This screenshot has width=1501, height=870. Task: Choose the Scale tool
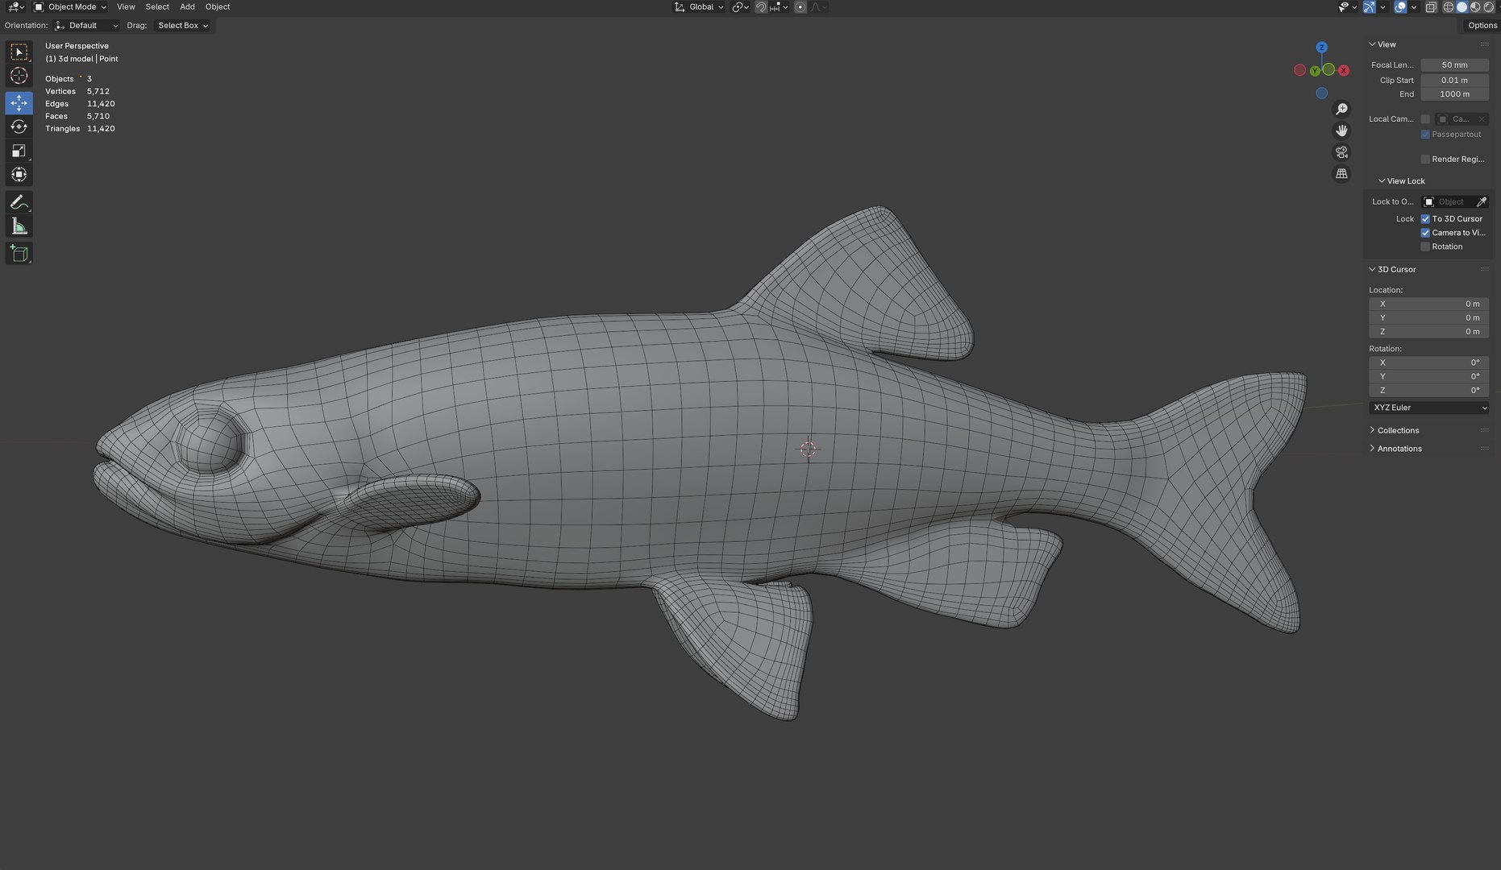click(19, 151)
